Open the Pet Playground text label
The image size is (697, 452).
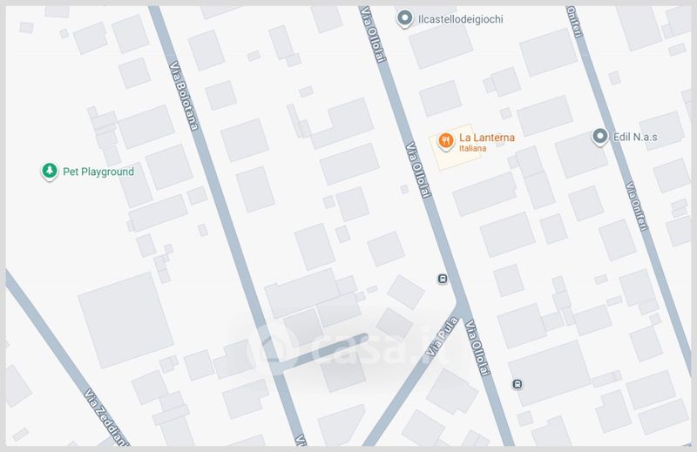(x=98, y=172)
